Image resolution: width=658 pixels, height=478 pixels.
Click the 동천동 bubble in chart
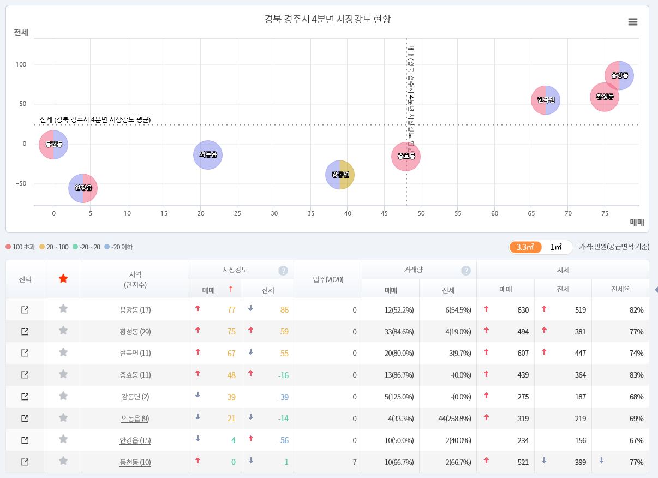53,145
